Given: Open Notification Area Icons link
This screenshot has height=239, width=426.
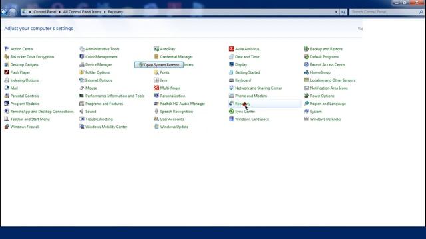Looking at the screenshot, I should click(329, 88).
